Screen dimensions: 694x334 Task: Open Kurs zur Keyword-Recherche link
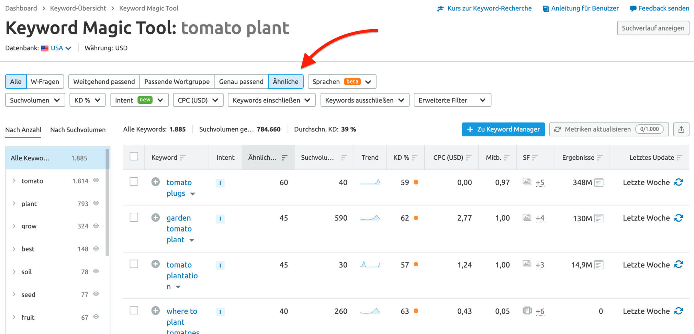tap(484, 8)
